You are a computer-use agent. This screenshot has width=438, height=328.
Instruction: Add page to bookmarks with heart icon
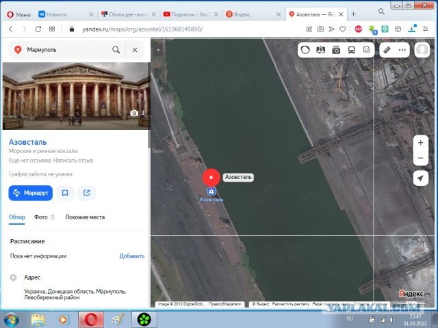pos(343,29)
